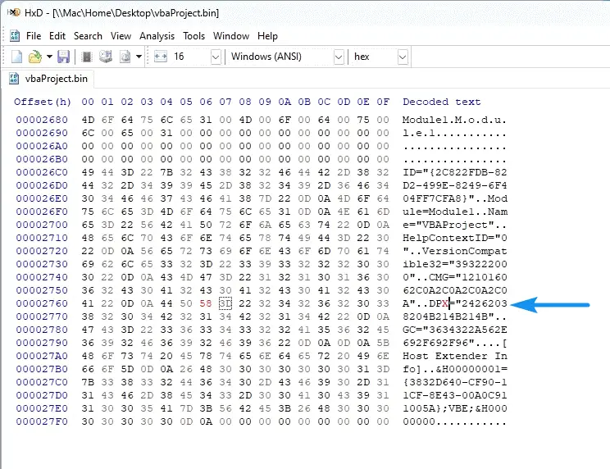Click decoded text Module1.M.o.d.u.
The width and height of the screenshot is (610, 469).
(x=455, y=120)
